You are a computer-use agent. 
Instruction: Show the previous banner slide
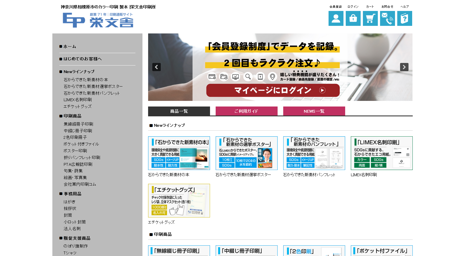[157, 67]
